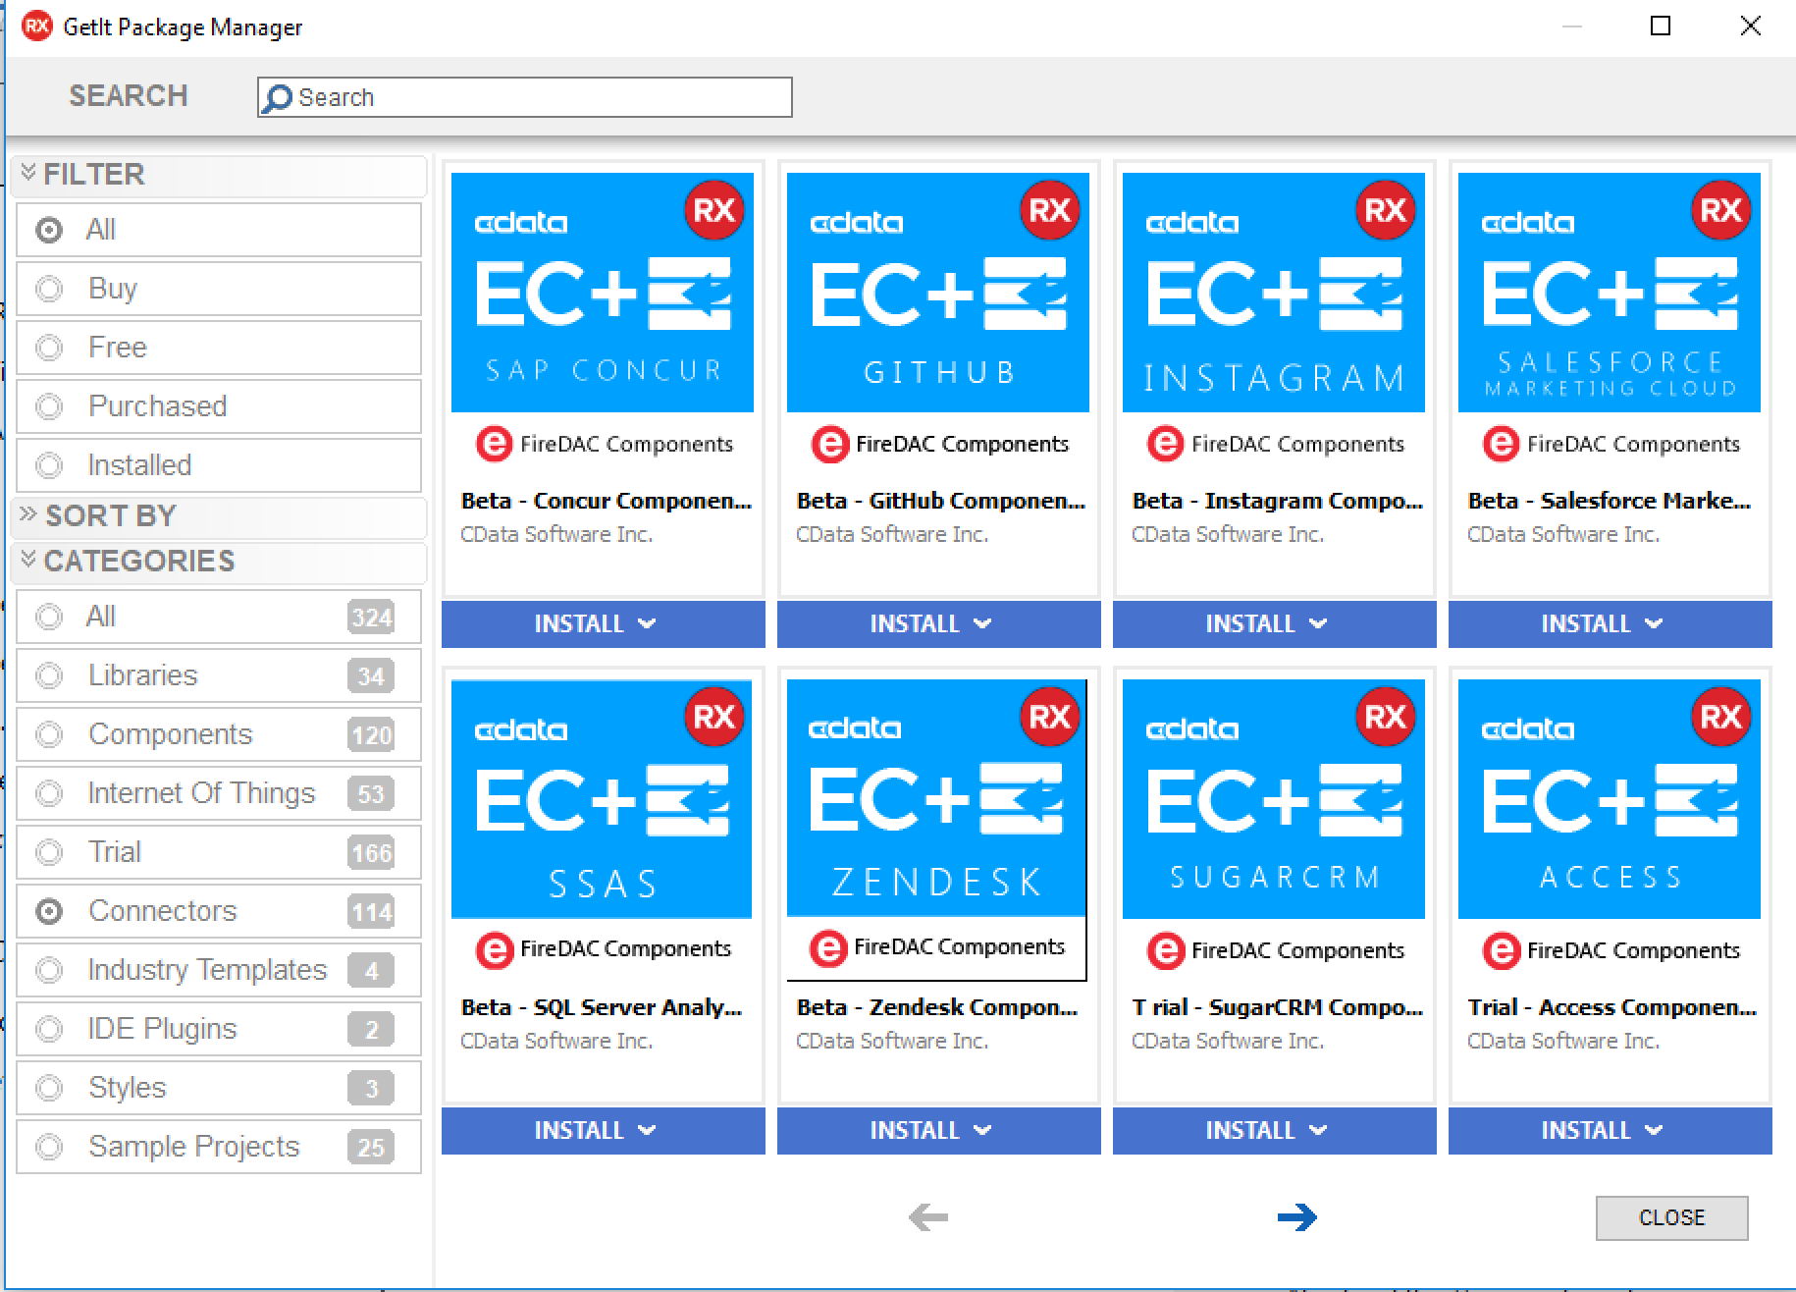The height and width of the screenshot is (1292, 1796).
Task: Select the Free filter option
Action: (219, 348)
